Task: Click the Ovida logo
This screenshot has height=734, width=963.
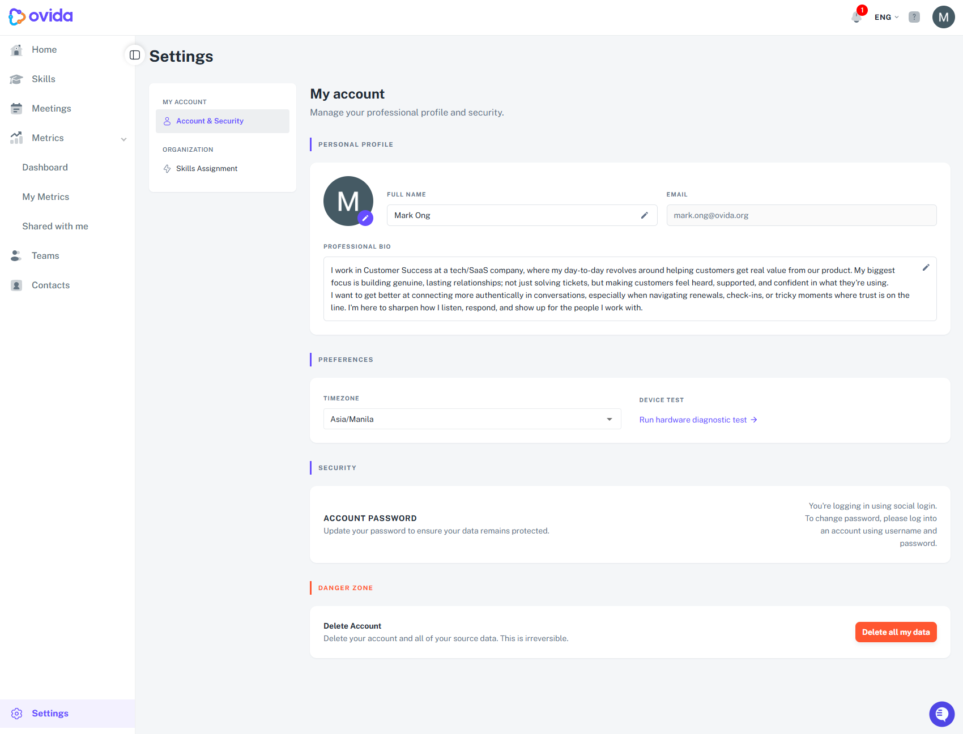Action: pyautogui.click(x=41, y=16)
